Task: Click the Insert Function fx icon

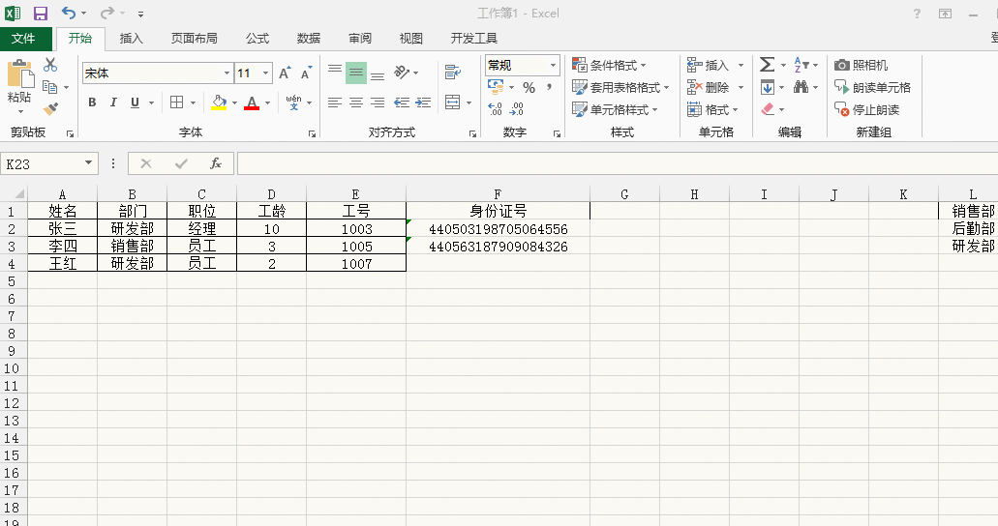Action: coord(216,163)
